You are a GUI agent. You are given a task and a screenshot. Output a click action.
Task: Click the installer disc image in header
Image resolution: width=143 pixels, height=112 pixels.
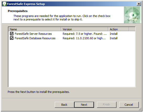pos(133,15)
